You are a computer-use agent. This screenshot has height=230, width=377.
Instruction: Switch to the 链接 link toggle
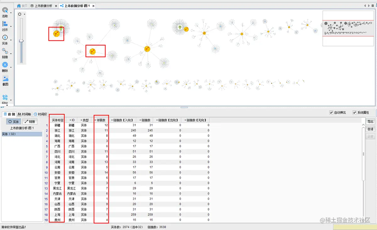[30, 122]
